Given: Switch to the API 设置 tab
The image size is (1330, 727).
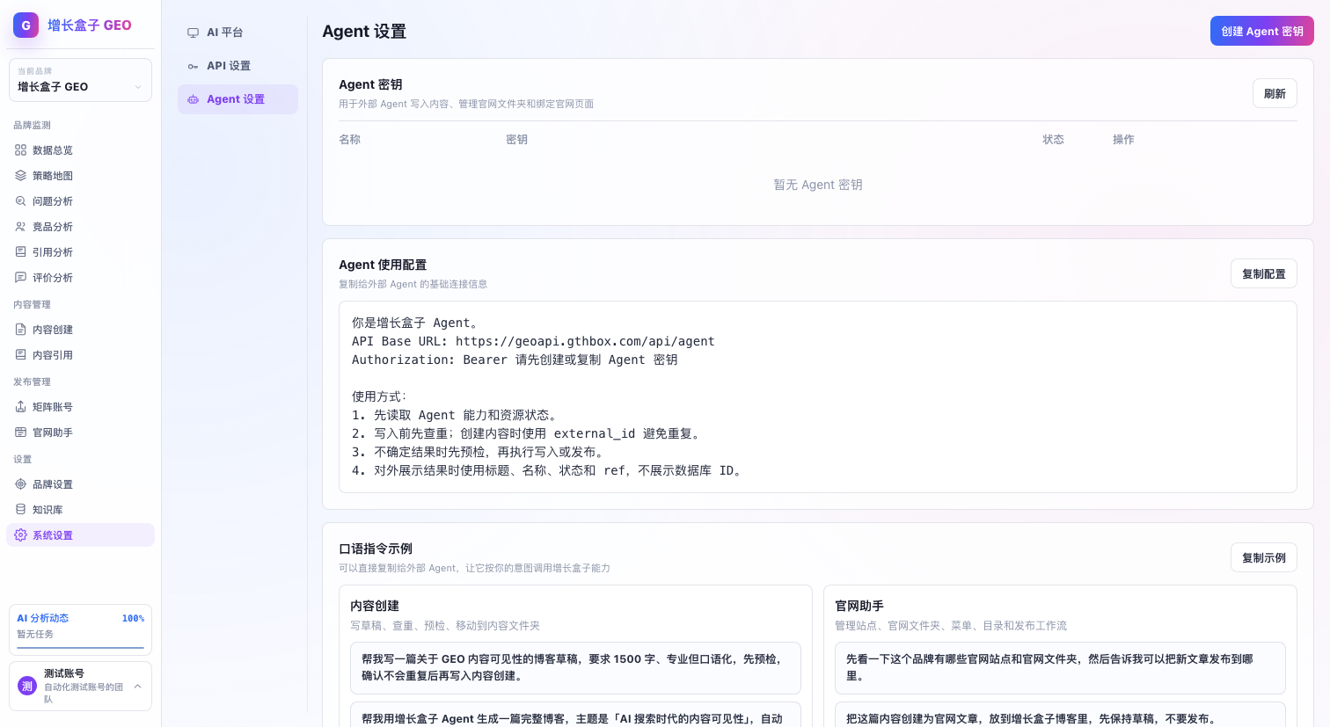Looking at the screenshot, I should [x=237, y=66].
